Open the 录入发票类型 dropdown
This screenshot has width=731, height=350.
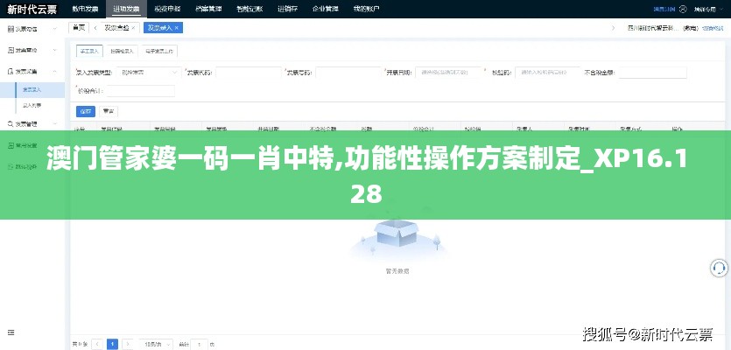point(149,73)
